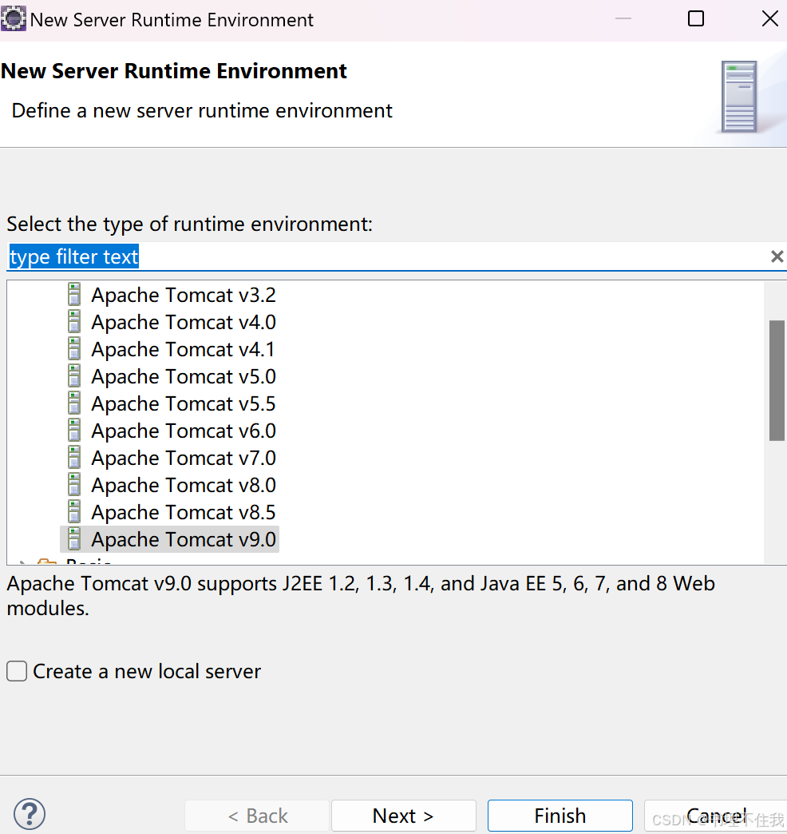Select Apache Tomcat v3.2 runtime
787x834 pixels.
tap(184, 296)
